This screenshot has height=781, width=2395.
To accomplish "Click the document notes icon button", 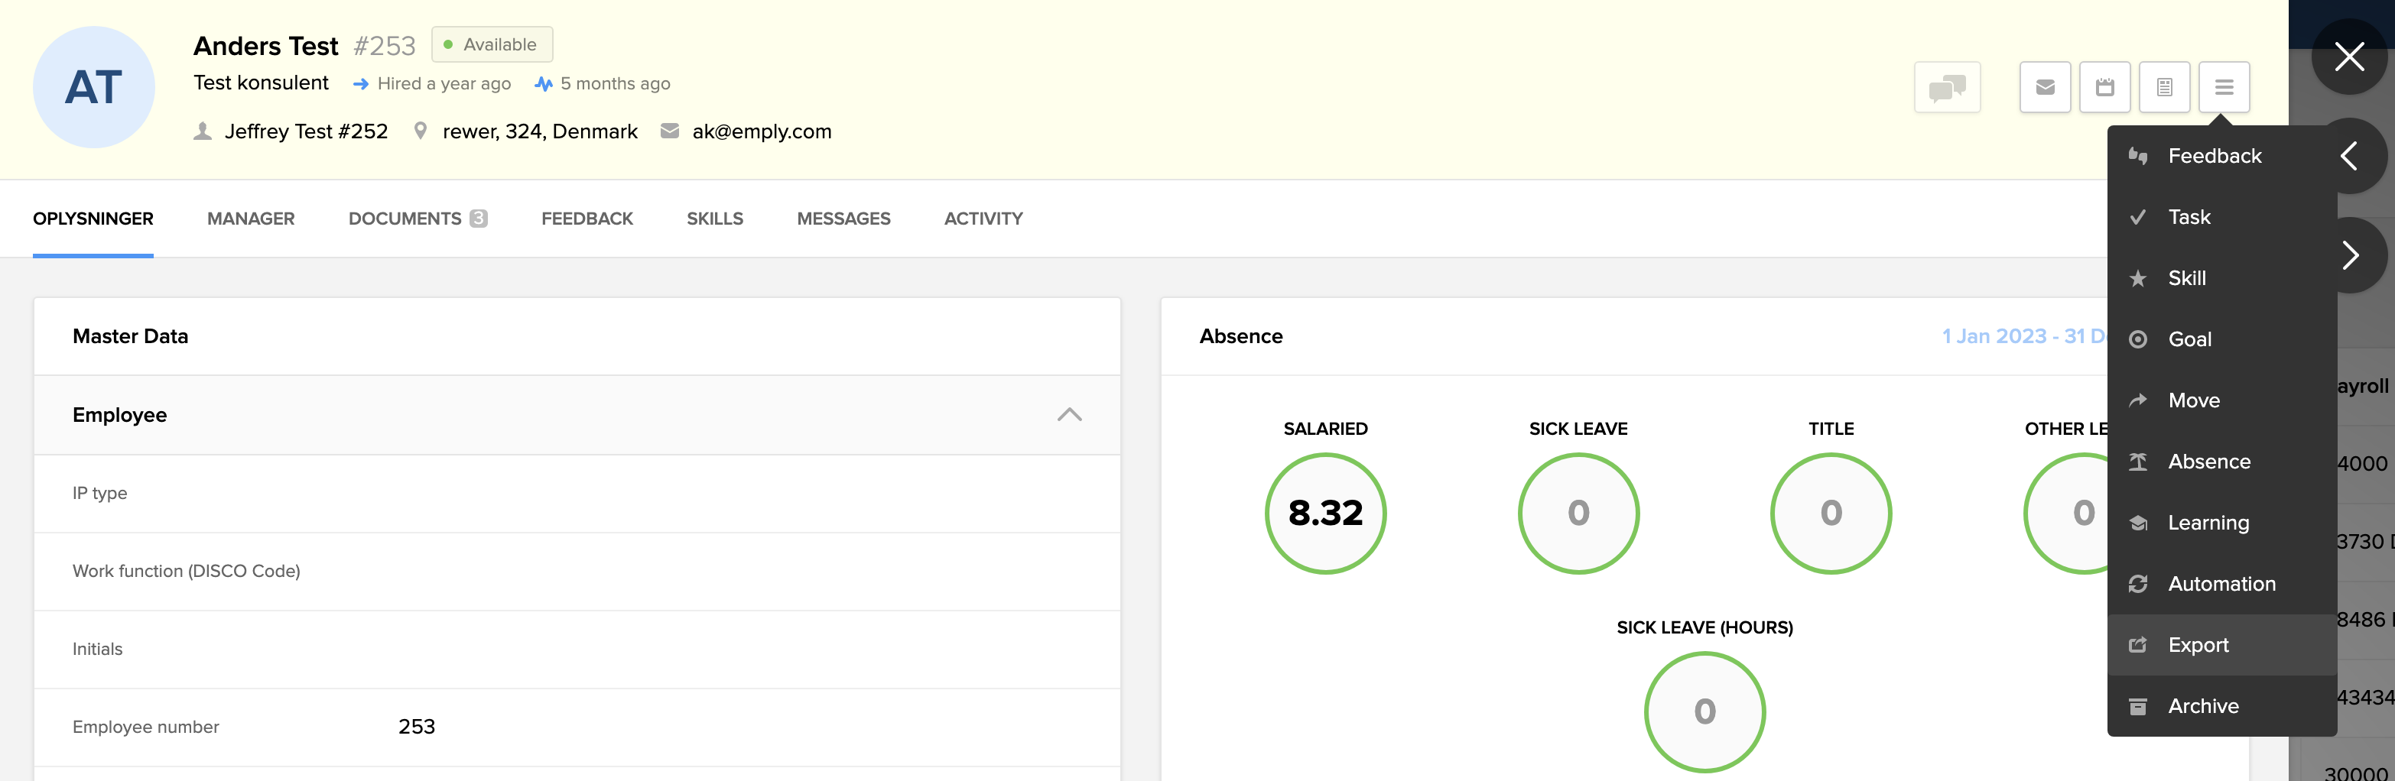I will [x=2163, y=87].
